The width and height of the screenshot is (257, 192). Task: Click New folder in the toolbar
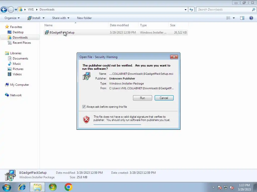pos(84,18)
